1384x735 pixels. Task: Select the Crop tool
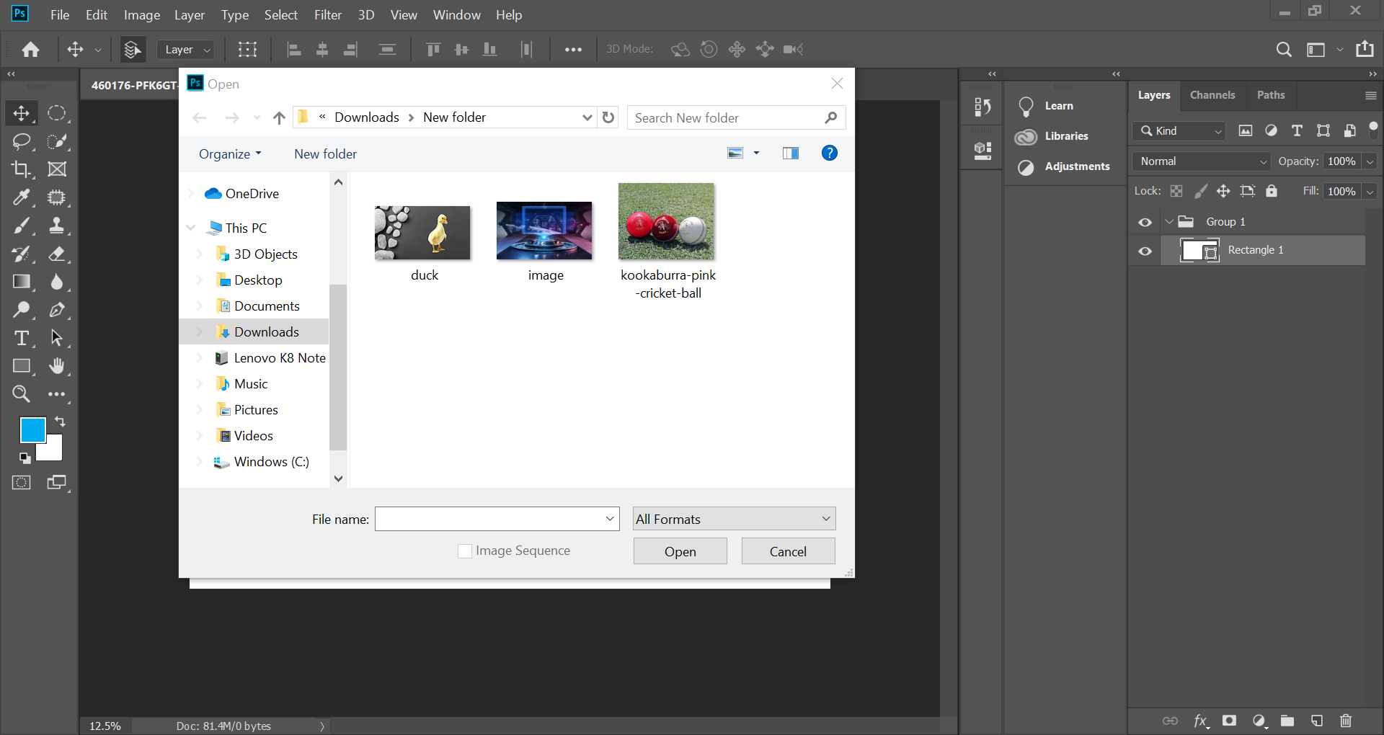(21, 169)
